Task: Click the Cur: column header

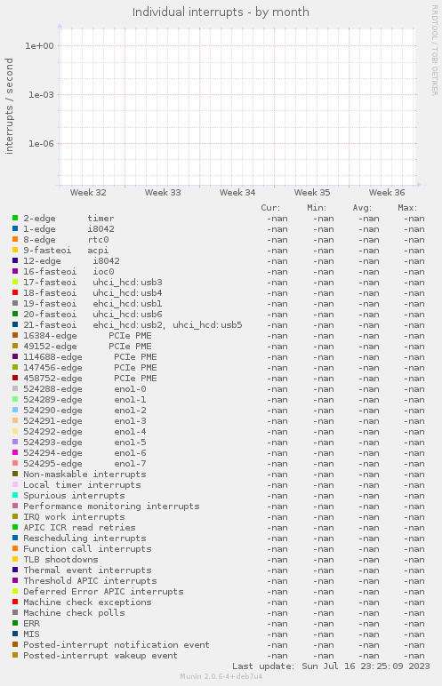Action: (x=270, y=208)
